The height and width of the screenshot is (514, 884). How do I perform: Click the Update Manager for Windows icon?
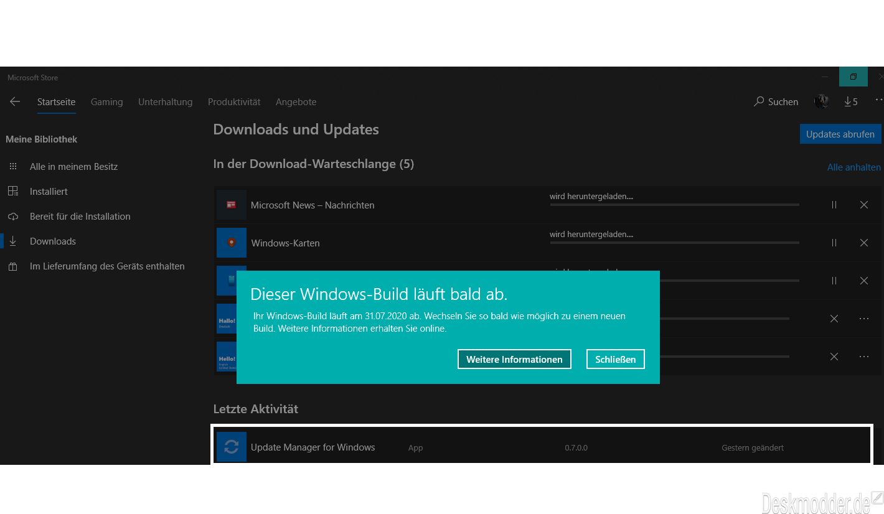pos(232,447)
